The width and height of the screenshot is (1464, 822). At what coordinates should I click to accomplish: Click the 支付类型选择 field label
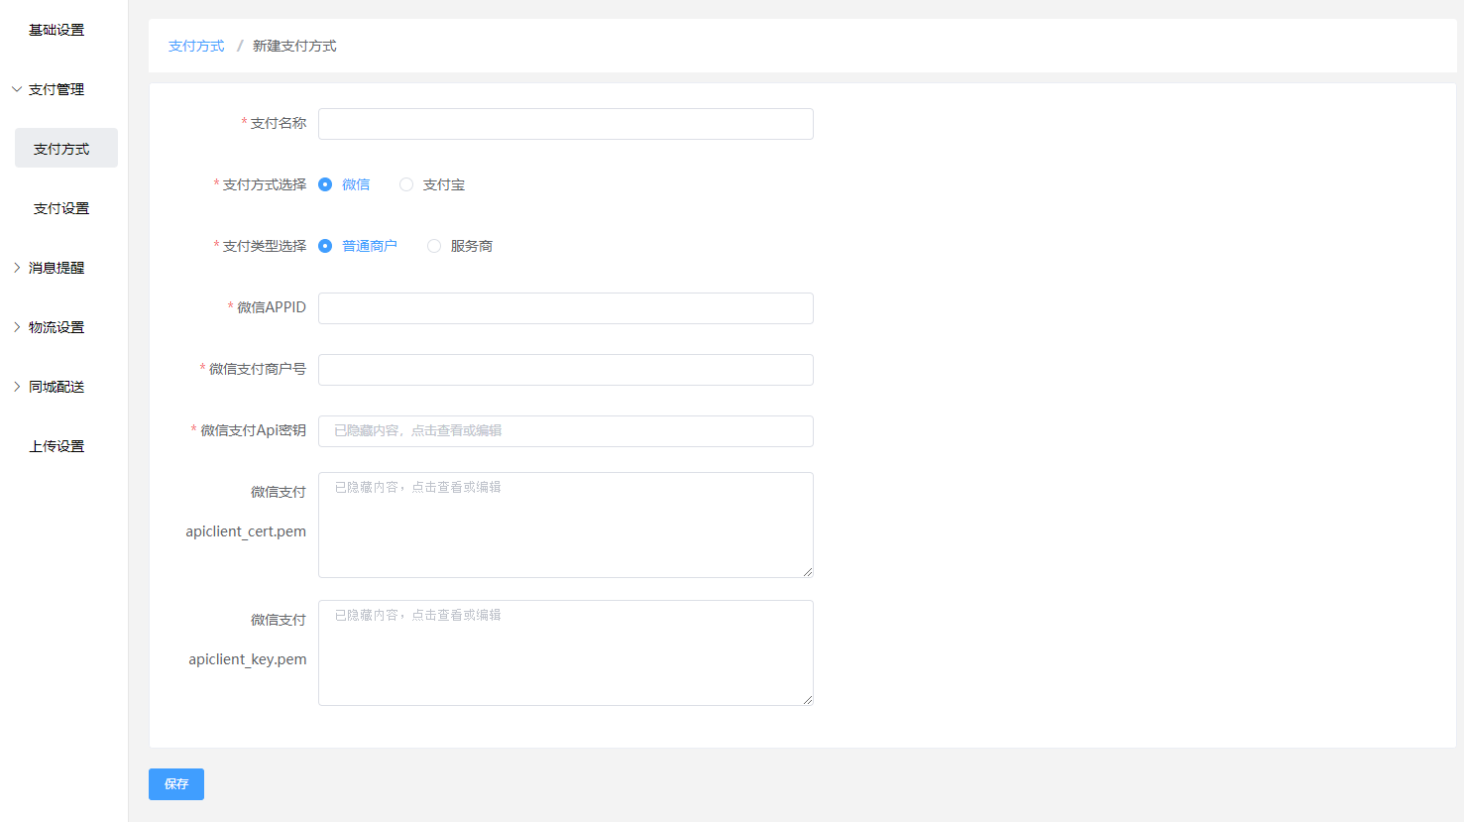[x=264, y=246]
